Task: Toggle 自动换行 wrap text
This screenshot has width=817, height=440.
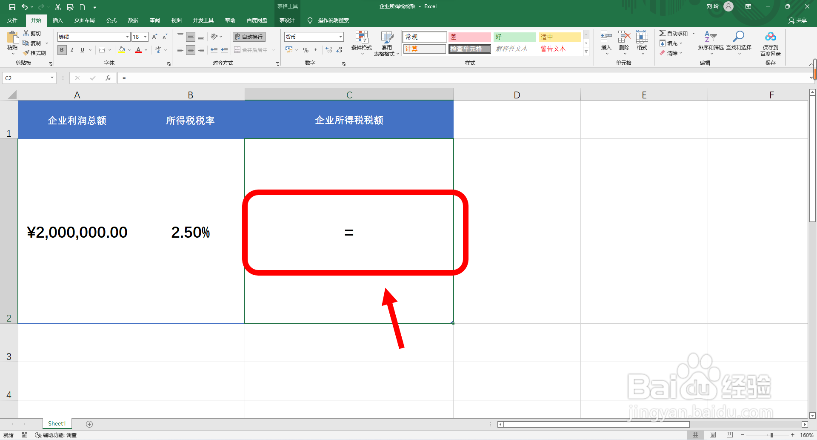Action: click(249, 37)
